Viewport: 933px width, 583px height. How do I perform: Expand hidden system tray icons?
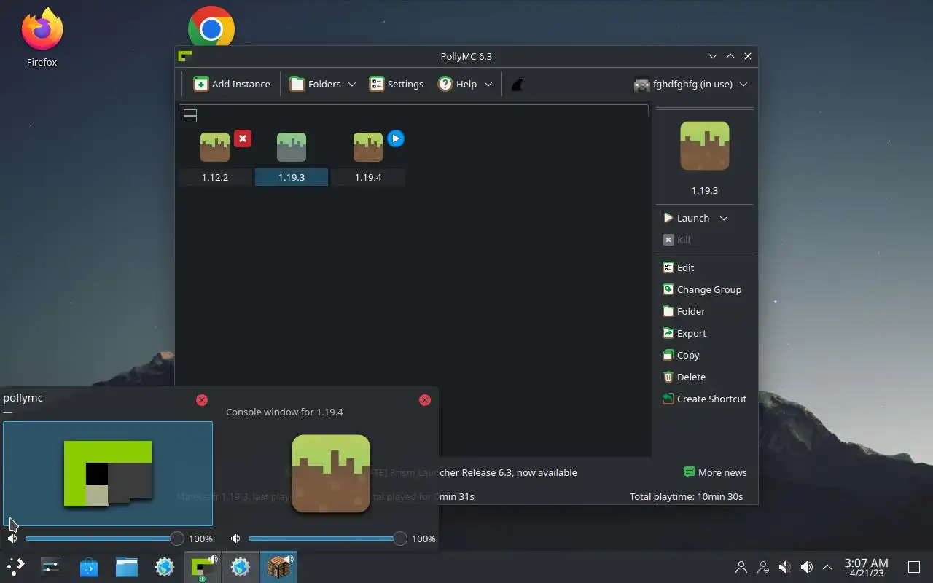tap(827, 567)
